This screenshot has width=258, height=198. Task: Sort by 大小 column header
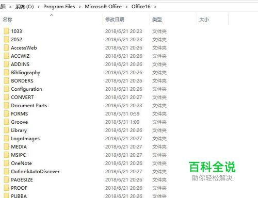coord(204,20)
